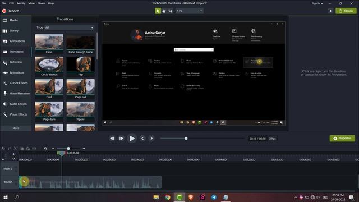
Task: Click the step forward playback button
Action: click(121, 139)
